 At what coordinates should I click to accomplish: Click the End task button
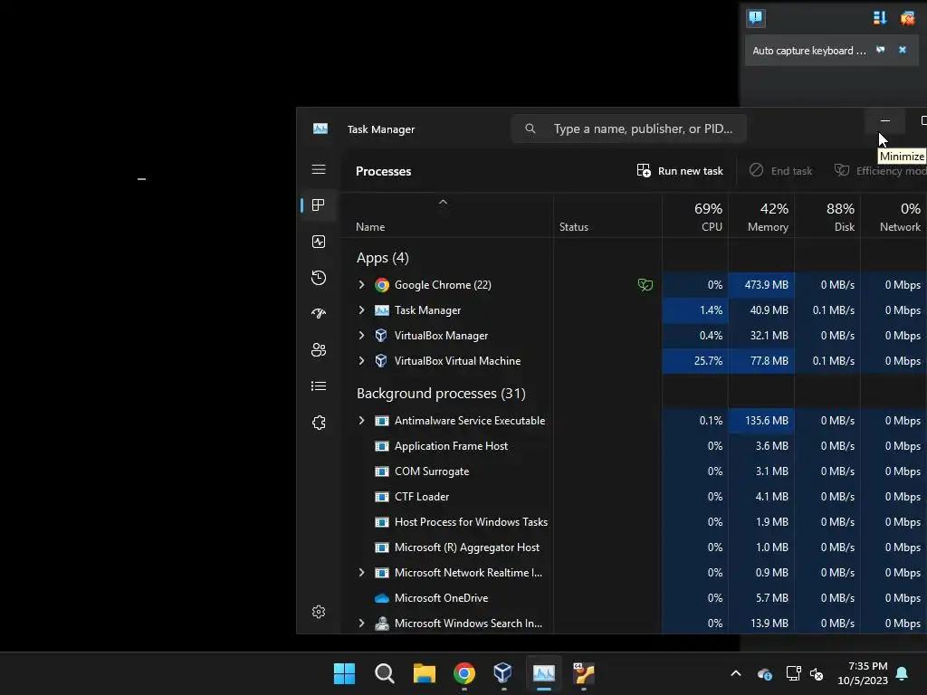click(x=780, y=171)
